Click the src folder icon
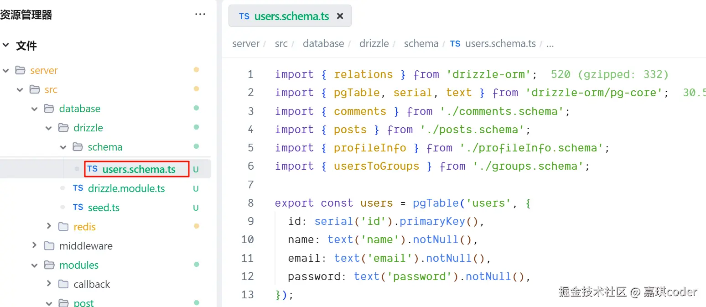706x307 pixels. [35, 89]
